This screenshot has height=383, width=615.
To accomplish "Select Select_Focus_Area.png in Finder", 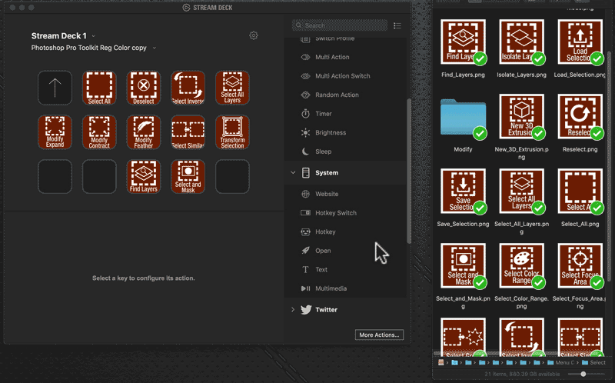I will click(x=580, y=265).
